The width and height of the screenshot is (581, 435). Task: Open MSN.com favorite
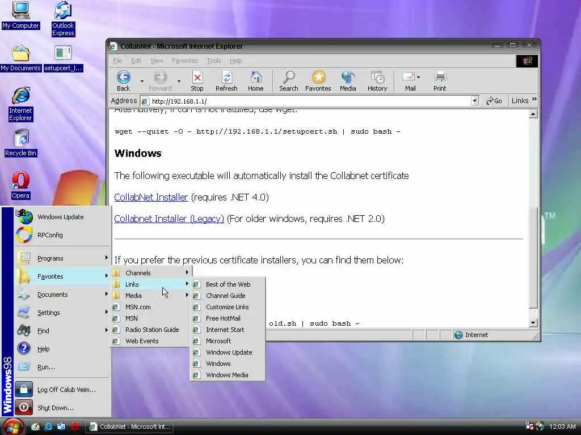pos(151,306)
